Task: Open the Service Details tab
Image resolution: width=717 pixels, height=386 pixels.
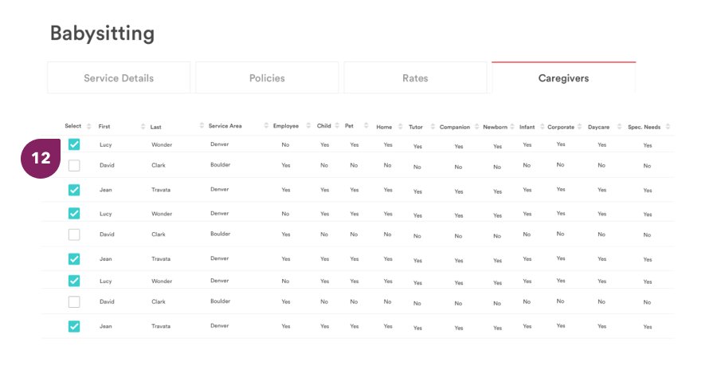Action: (119, 78)
